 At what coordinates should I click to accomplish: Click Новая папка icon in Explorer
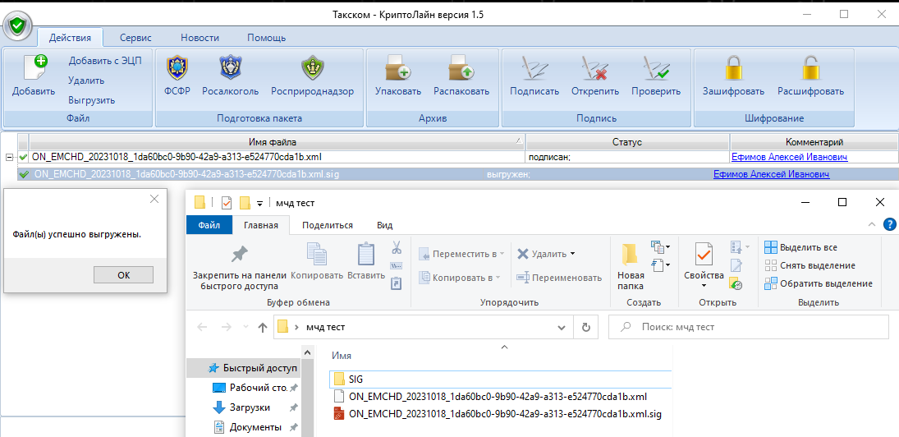(x=630, y=255)
